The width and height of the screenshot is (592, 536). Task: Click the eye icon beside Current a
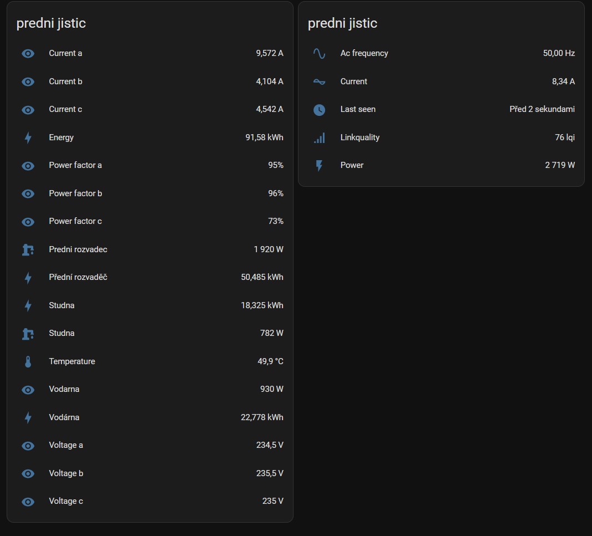(x=28, y=54)
